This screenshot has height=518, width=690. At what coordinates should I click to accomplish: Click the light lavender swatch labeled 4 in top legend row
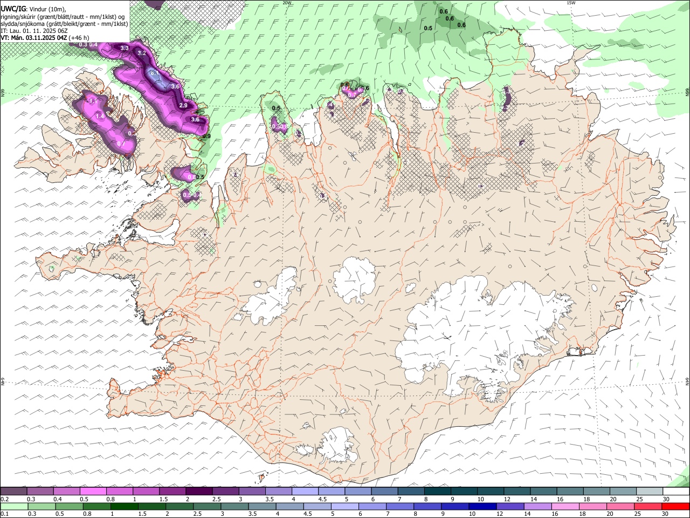[305, 491]
